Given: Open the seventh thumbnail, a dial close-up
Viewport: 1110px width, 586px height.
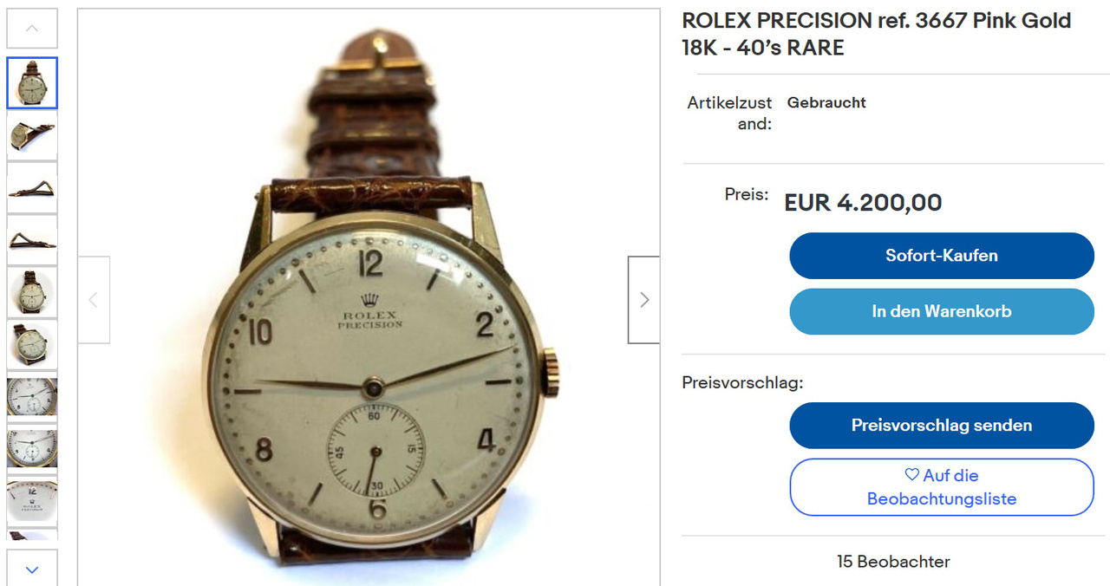Looking at the screenshot, I should [32, 396].
